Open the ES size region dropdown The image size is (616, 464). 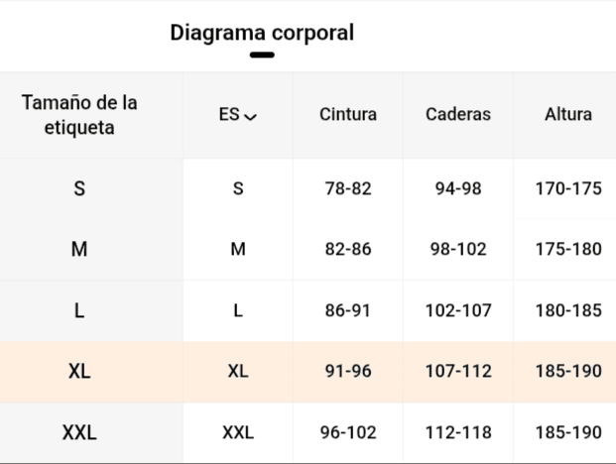pos(237,114)
